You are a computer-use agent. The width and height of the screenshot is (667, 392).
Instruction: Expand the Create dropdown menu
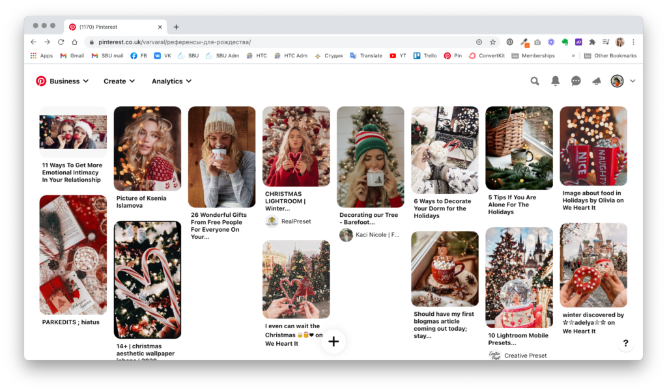click(119, 81)
